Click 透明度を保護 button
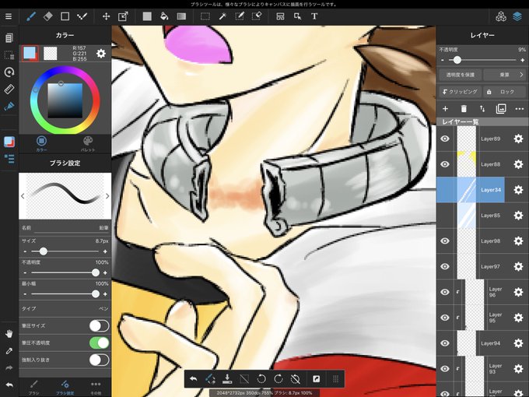The height and width of the screenshot is (397, 529). (461, 75)
